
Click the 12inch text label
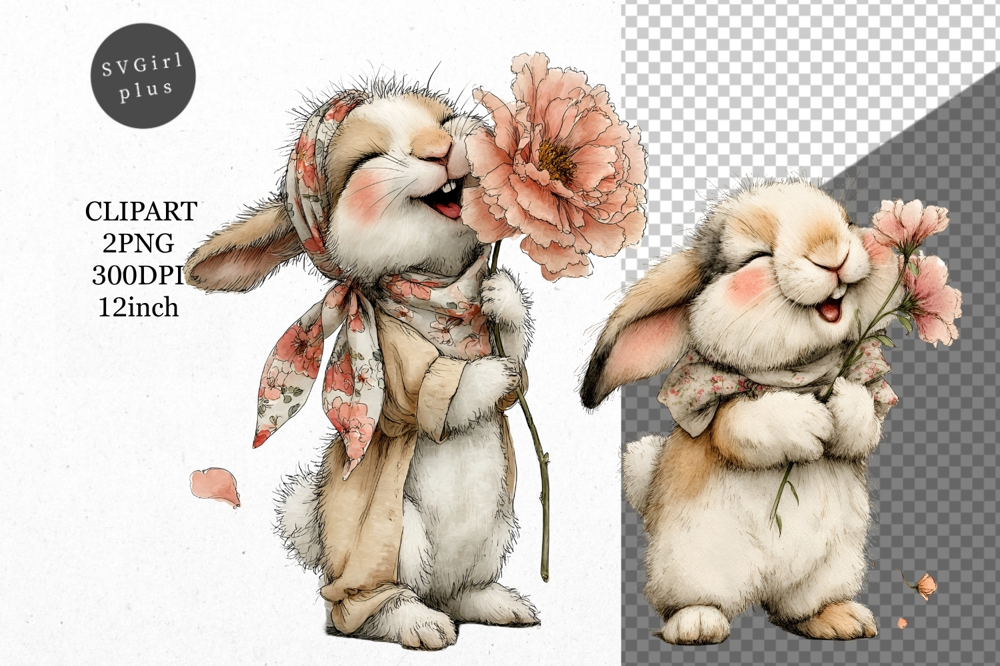click(138, 307)
